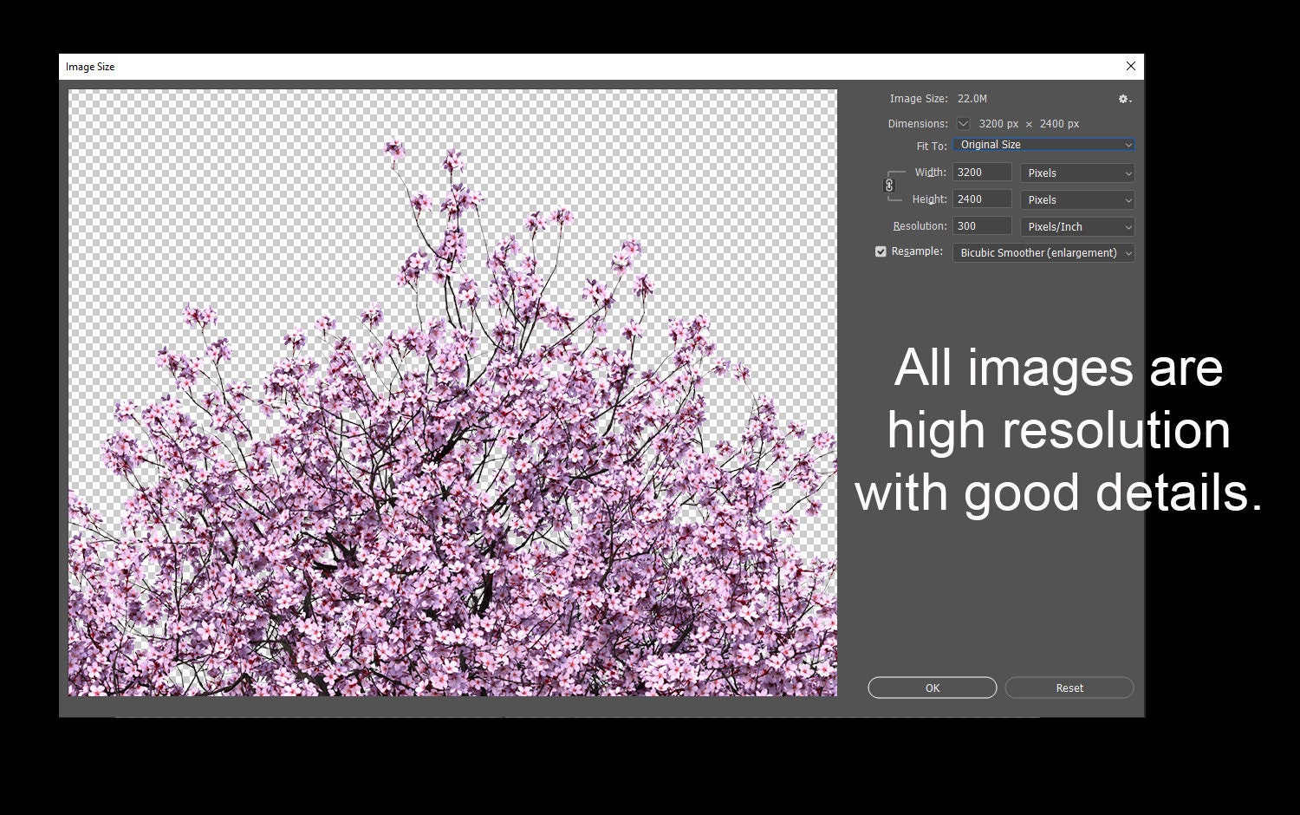Change Resolution units via Pixels/Inch dropdown
Viewport: 1300px width, 815px height.
pos(1076,226)
